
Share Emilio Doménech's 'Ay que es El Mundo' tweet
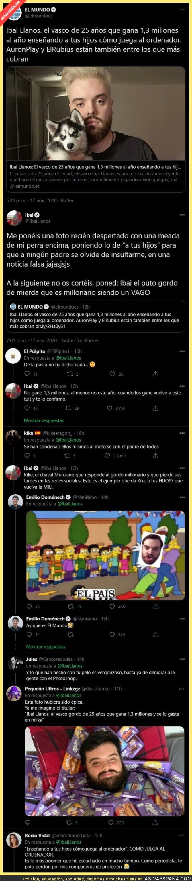156,634
